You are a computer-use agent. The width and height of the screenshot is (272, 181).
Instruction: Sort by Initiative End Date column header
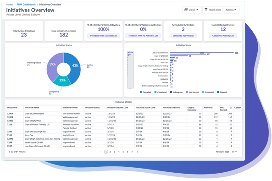coord(171,108)
